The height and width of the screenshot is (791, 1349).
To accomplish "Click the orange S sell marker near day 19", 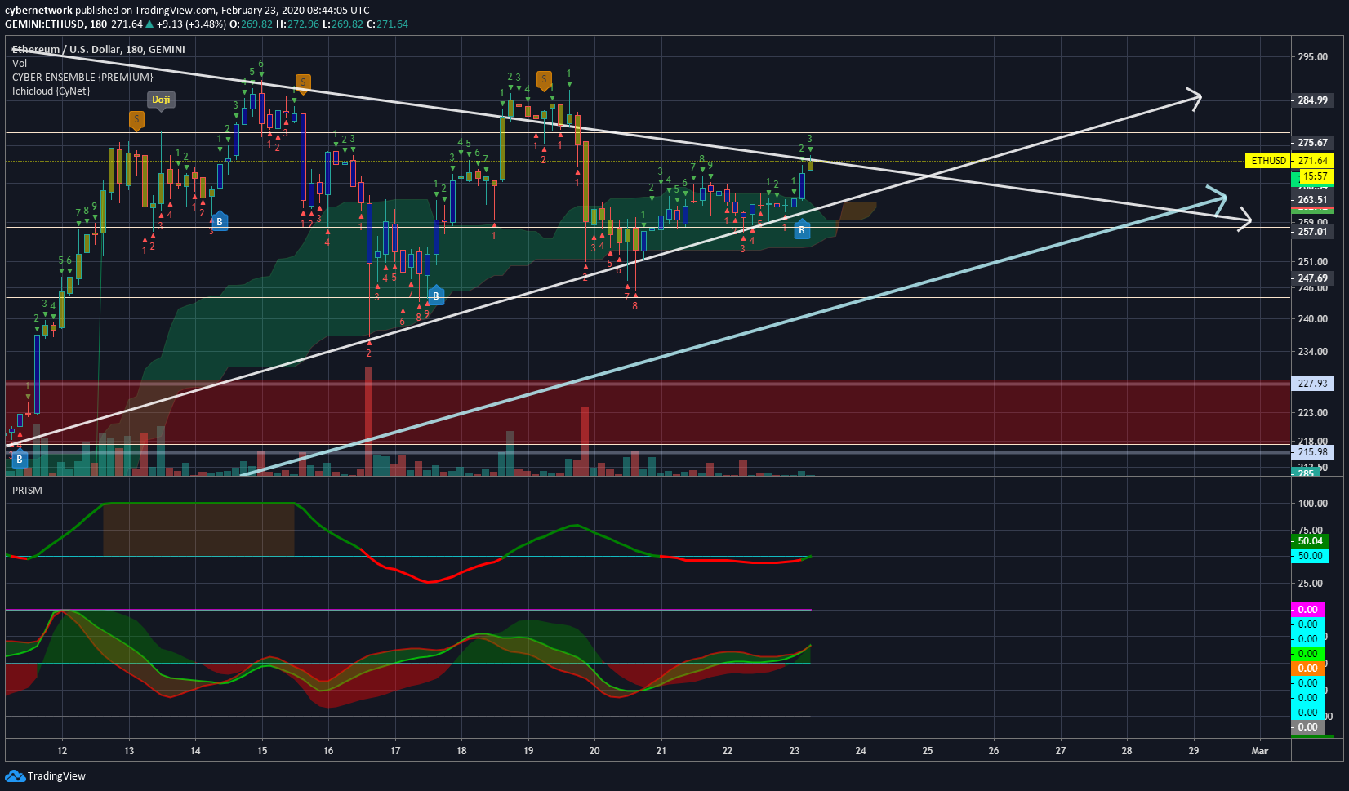I will 544,80.
